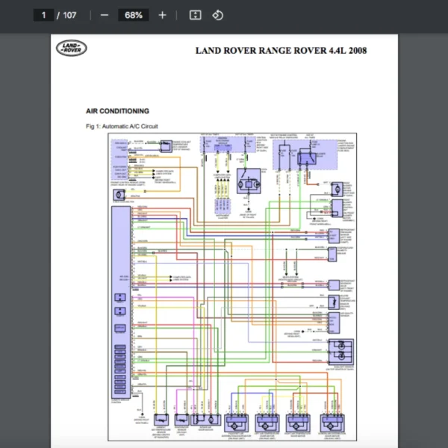Click the Land Rover oval logo

point(72,49)
